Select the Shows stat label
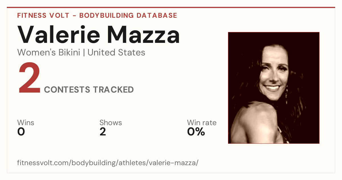The image size is (342, 180). (x=111, y=123)
